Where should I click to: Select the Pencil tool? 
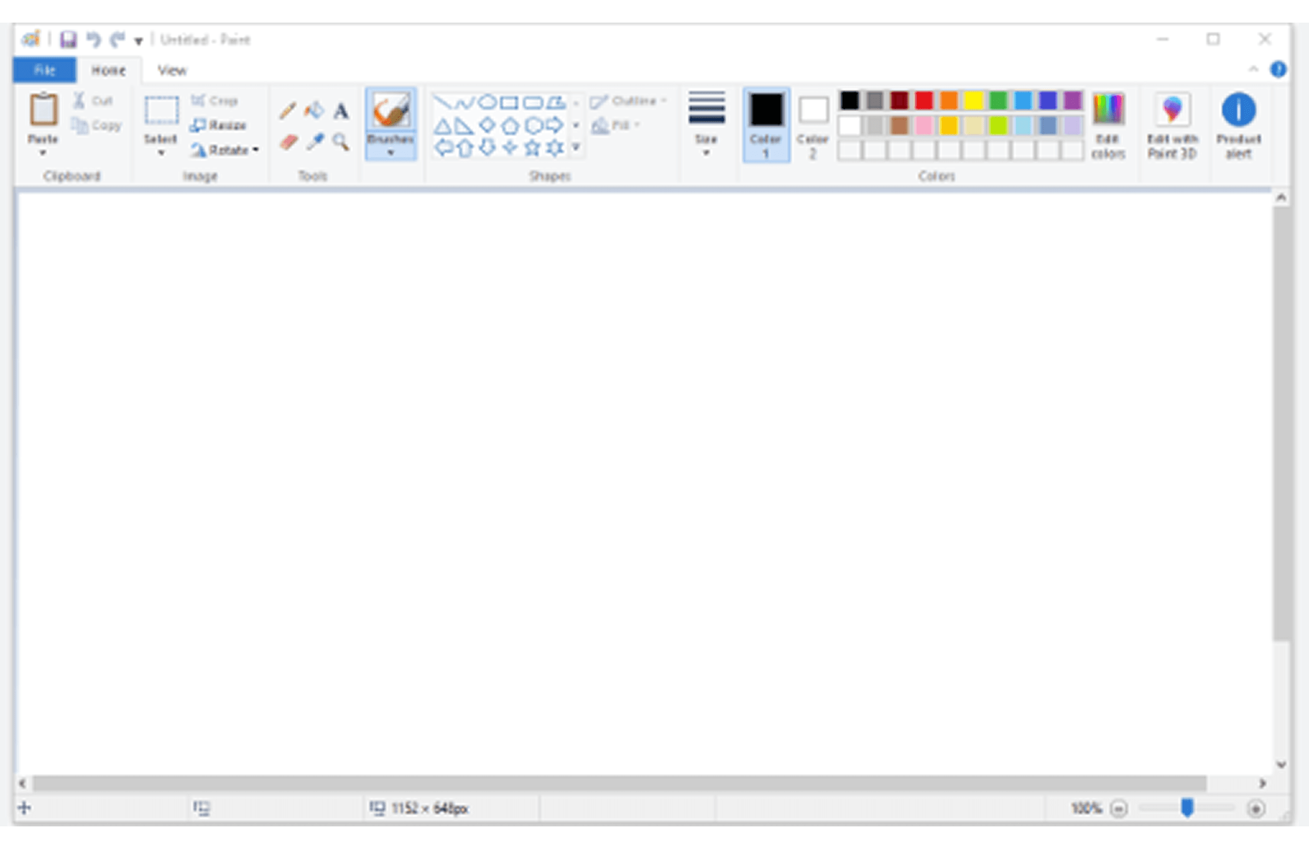pos(287,111)
